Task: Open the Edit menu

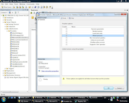Action: [x=7, y=4]
